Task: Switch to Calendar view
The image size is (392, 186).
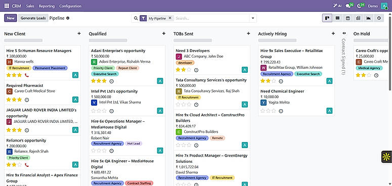Action: [348, 18]
